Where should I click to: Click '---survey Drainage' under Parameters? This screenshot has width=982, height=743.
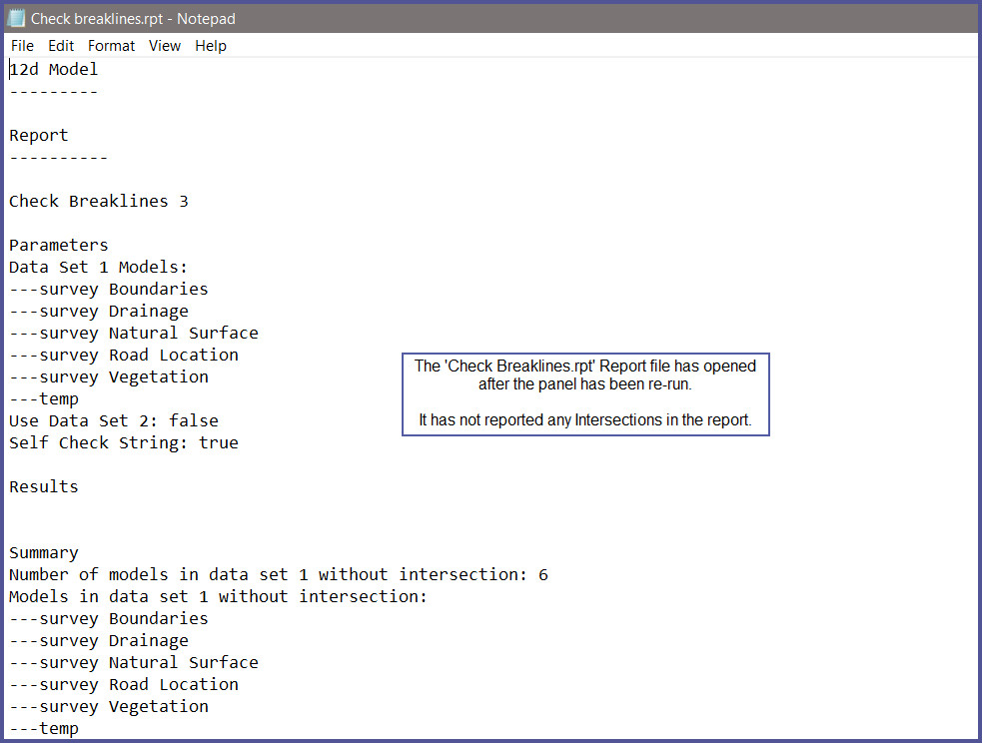pos(99,312)
